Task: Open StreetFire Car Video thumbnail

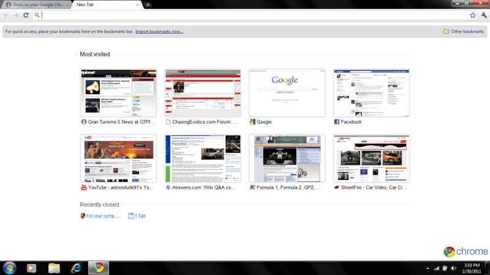Action: pos(371,159)
